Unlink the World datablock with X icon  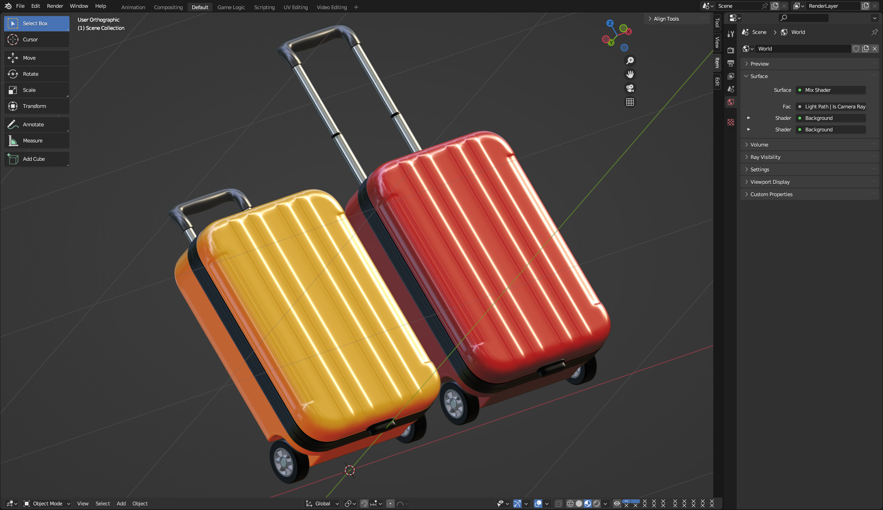[x=875, y=49]
